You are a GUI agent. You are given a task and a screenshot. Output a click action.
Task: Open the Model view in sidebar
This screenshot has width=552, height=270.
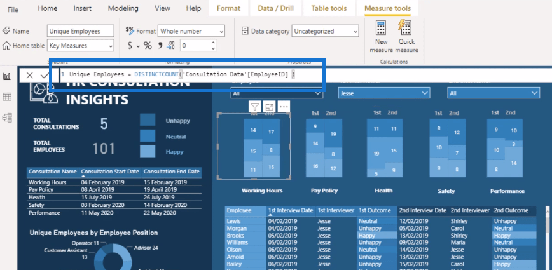[x=7, y=118]
